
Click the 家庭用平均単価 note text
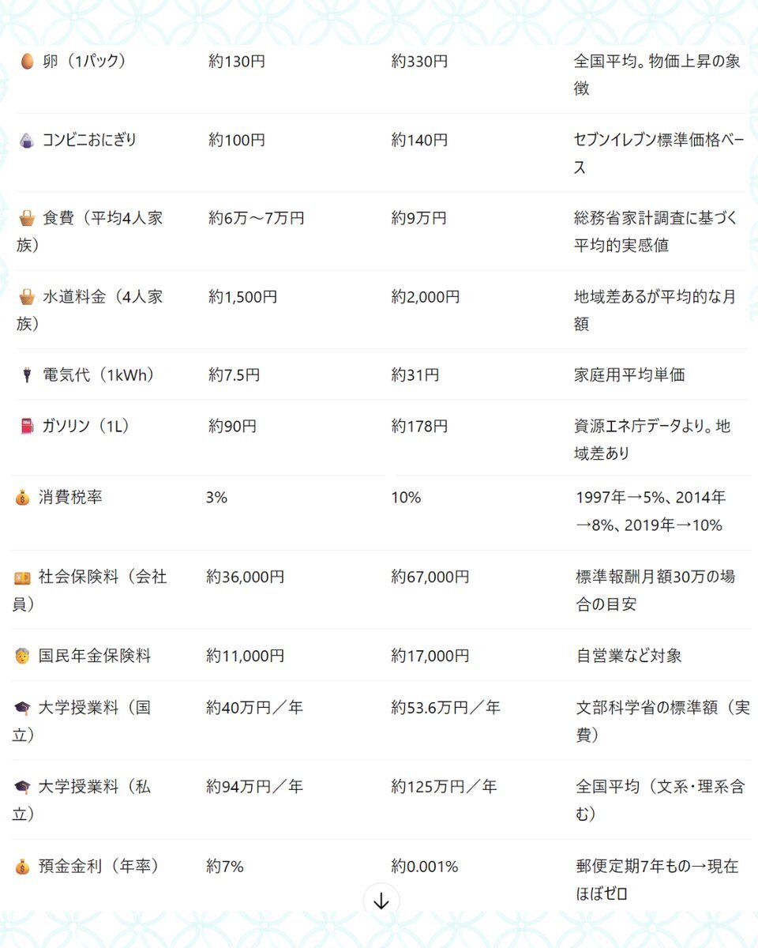629,375
